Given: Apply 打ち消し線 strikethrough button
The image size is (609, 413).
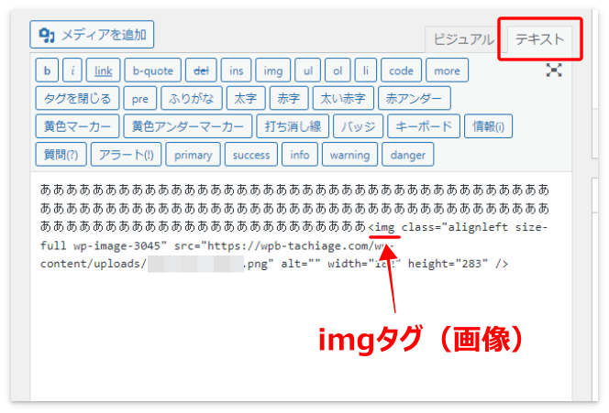Looking at the screenshot, I should point(293,126).
